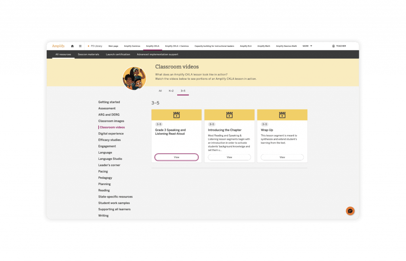Click video icon on Grade 3 Speaking card
This screenshot has width=406, height=261.
pos(176,115)
